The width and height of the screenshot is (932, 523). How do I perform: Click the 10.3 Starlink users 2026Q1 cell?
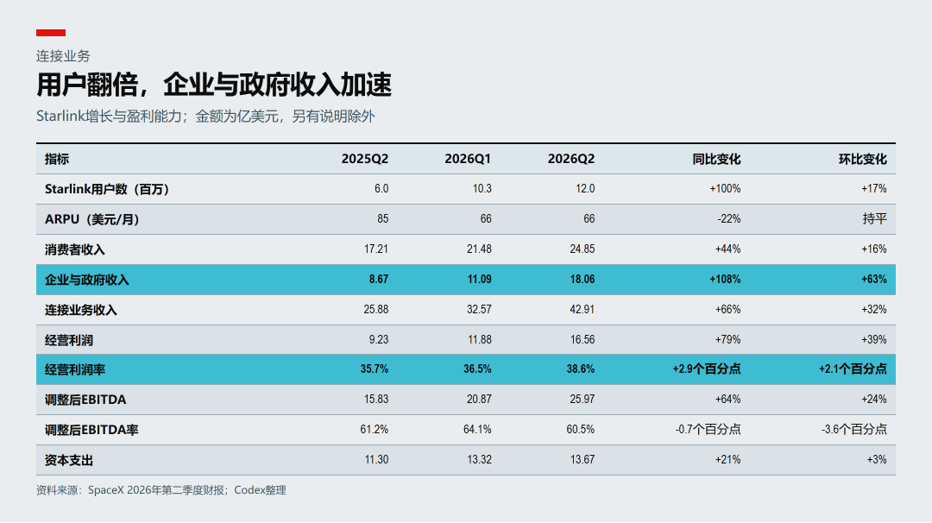[x=482, y=188]
